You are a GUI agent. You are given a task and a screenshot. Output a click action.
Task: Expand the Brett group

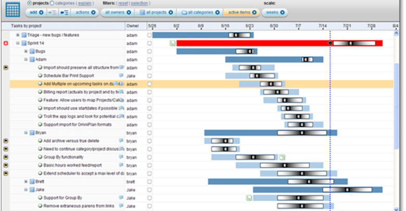point(26,181)
